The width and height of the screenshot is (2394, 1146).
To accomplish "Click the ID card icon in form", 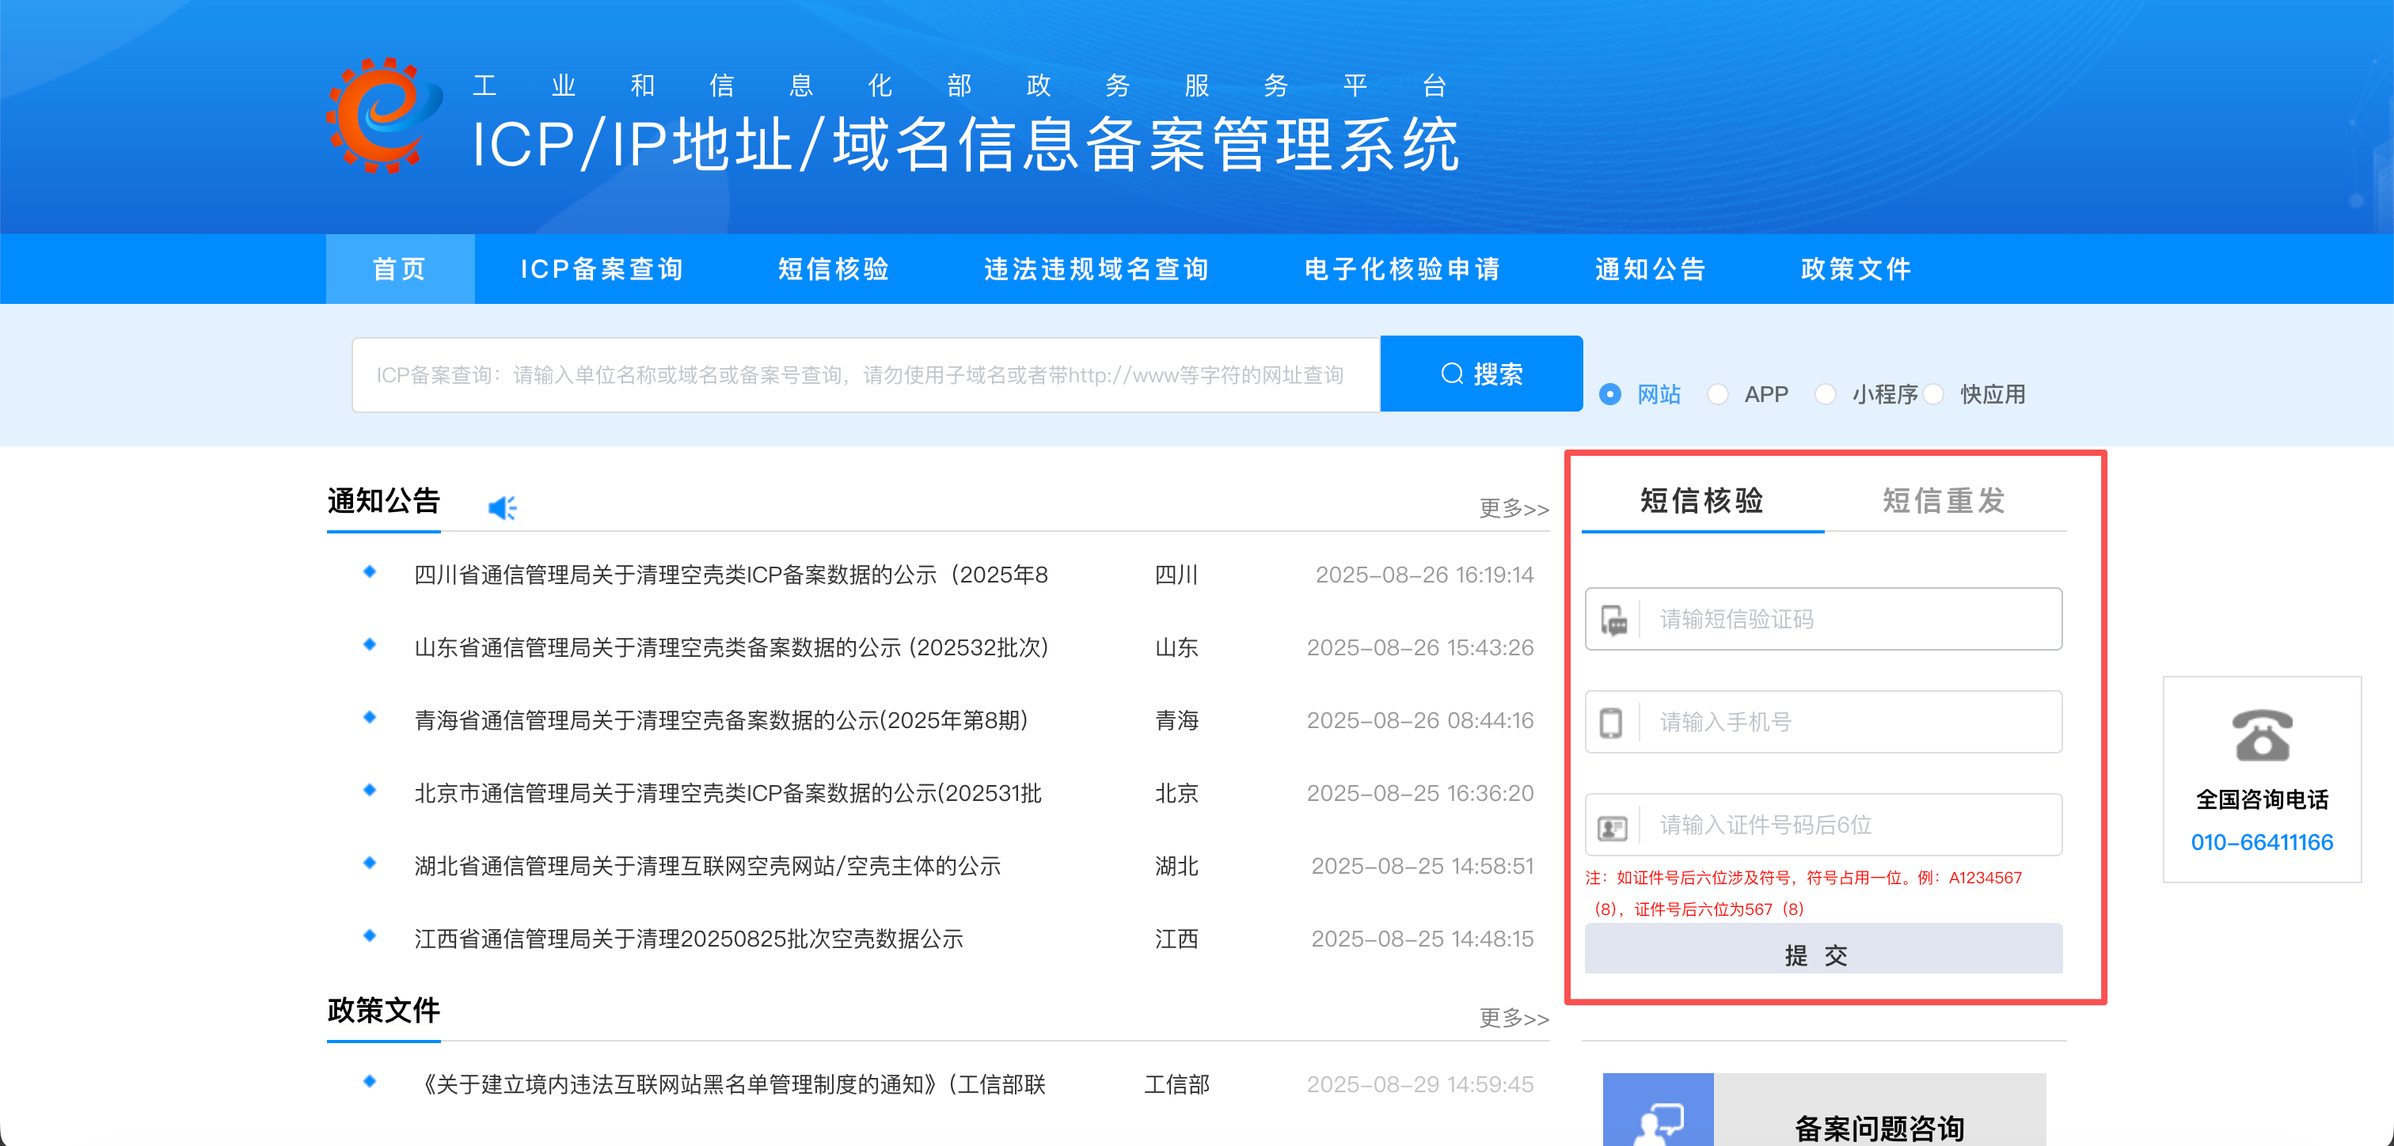I will click(x=1612, y=826).
